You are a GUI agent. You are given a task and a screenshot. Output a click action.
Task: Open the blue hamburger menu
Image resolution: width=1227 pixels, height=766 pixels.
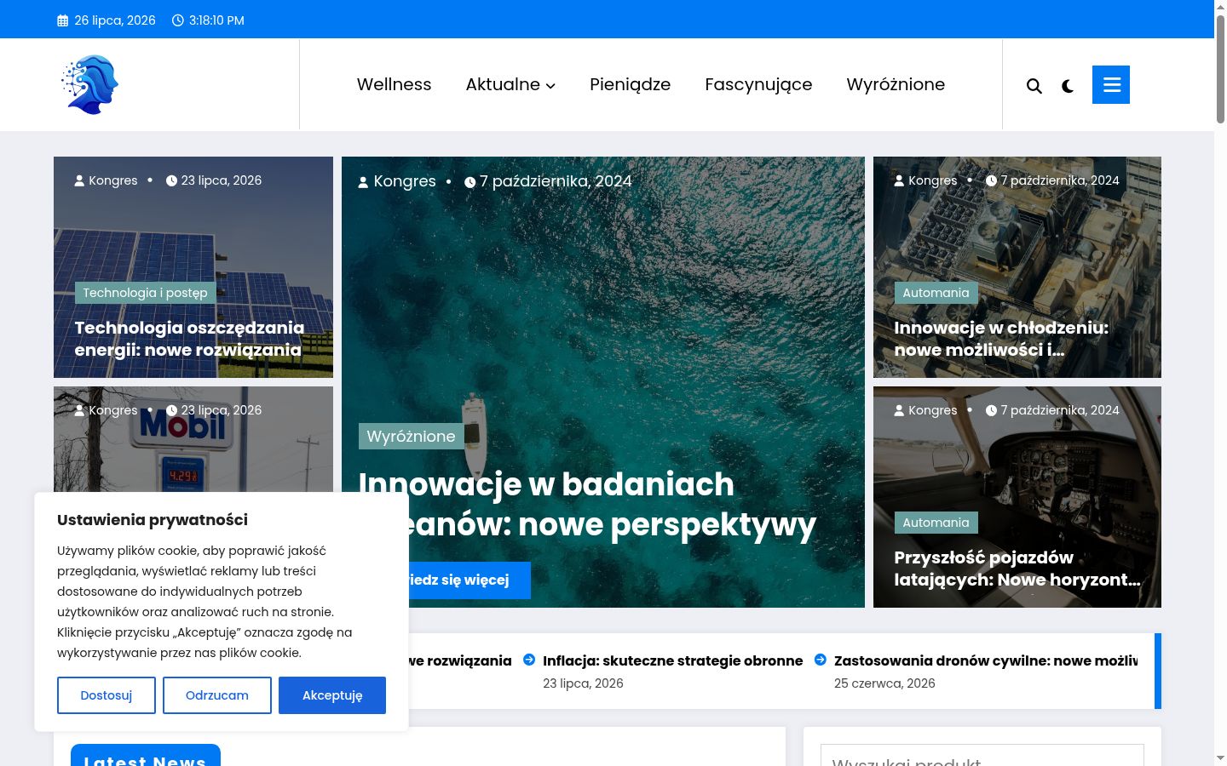pos(1111,84)
